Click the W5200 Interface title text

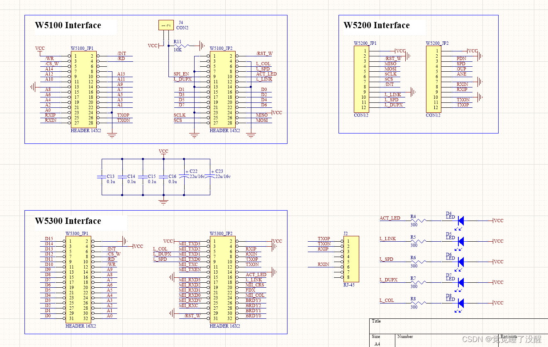click(376, 26)
